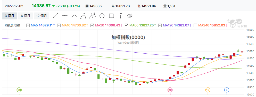Switch chart range to 3 個月
This screenshot has width=256, height=97.
coord(9,16)
